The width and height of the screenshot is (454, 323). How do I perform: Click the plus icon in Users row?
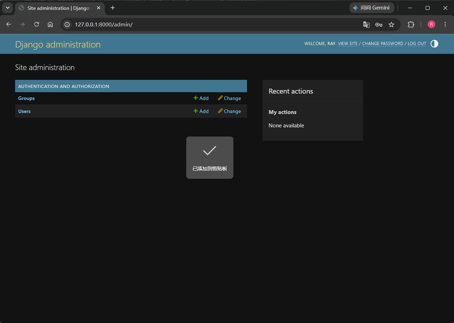pyautogui.click(x=196, y=111)
